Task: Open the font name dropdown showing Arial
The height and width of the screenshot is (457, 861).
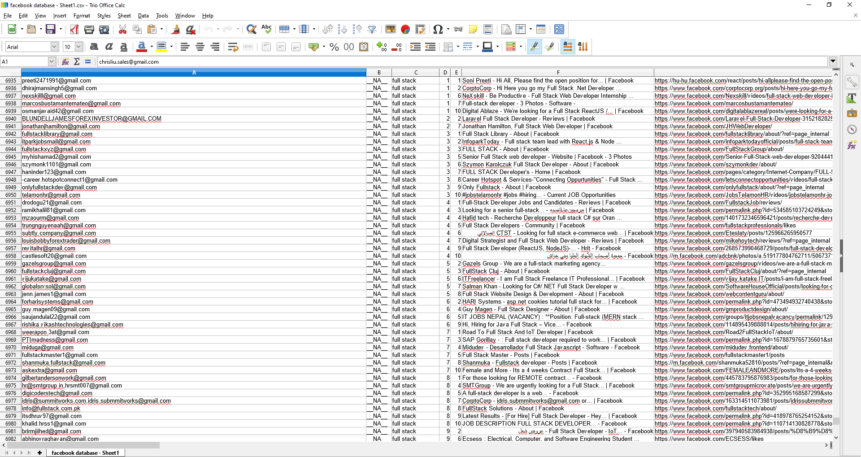Action: pos(54,47)
